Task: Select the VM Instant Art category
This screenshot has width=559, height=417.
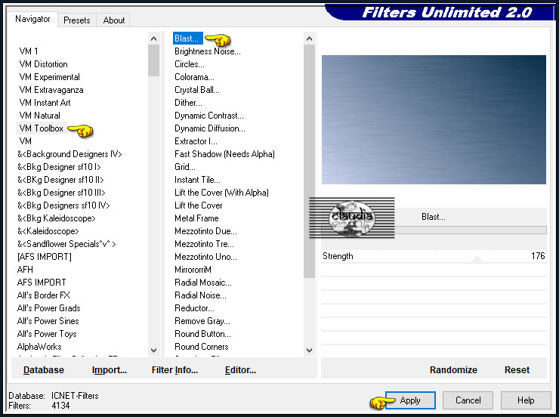Action: [x=45, y=103]
